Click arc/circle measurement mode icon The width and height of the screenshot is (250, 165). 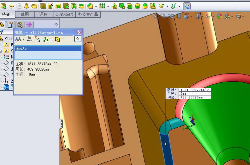pyautogui.click(x=18, y=39)
